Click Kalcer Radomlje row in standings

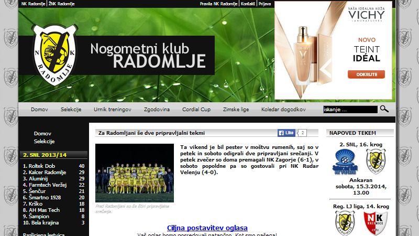(53, 173)
